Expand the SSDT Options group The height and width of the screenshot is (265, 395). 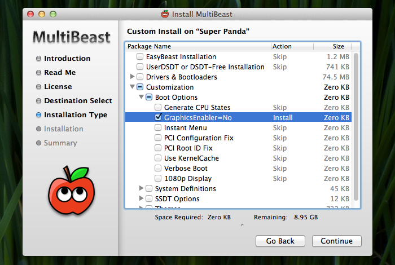(141, 198)
